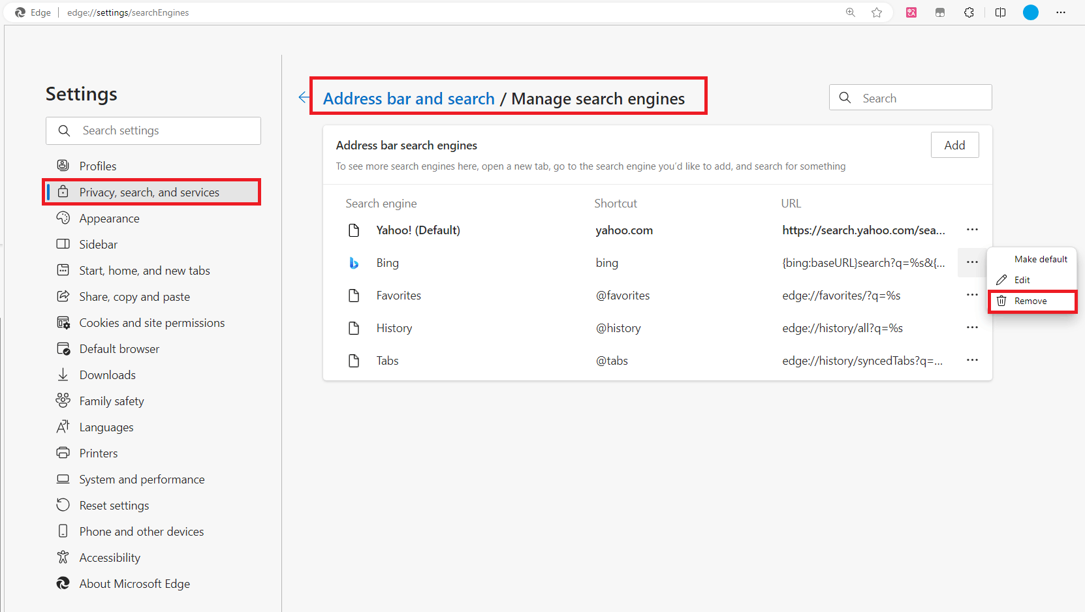This screenshot has width=1085, height=612.
Task: Click the History search engine name
Action: 394,328
